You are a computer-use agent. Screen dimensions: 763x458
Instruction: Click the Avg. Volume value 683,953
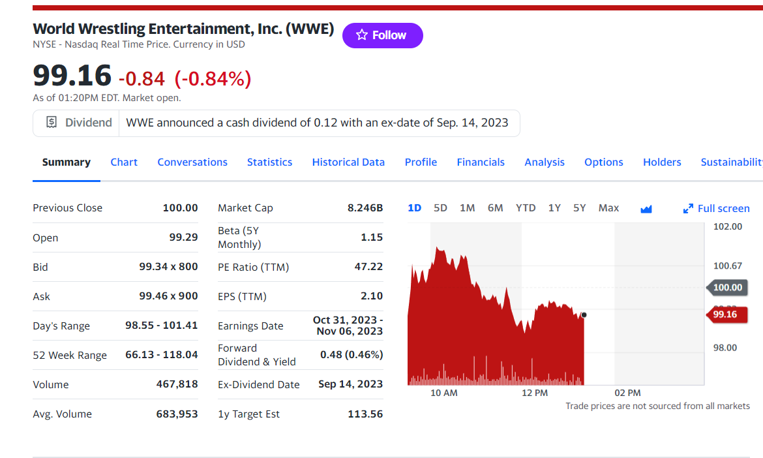point(177,414)
